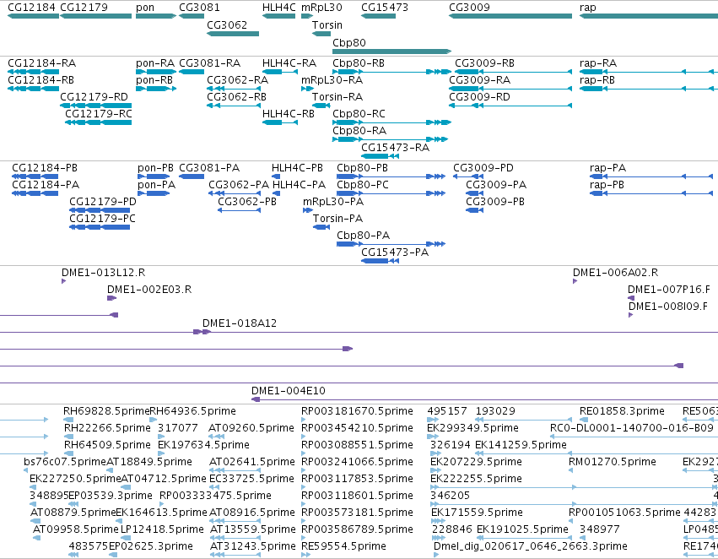Click the HLH4C gene label
This screenshot has height=559, width=718.
click(x=279, y=8)
